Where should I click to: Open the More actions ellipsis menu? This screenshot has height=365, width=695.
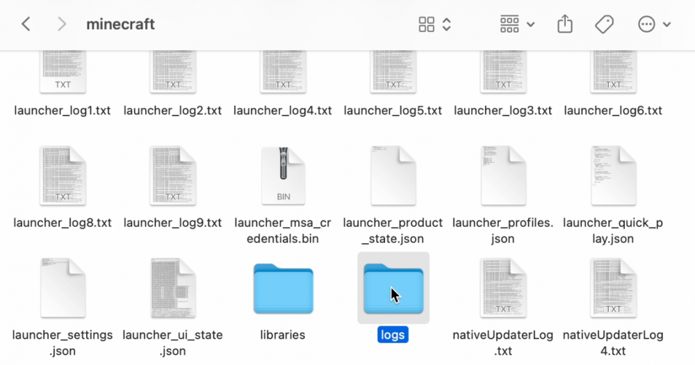(653, 24)
